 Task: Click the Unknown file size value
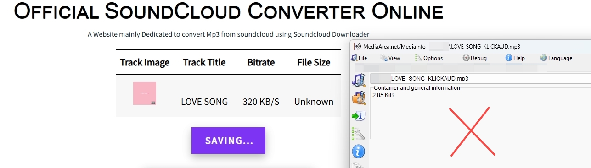(314, 102)
